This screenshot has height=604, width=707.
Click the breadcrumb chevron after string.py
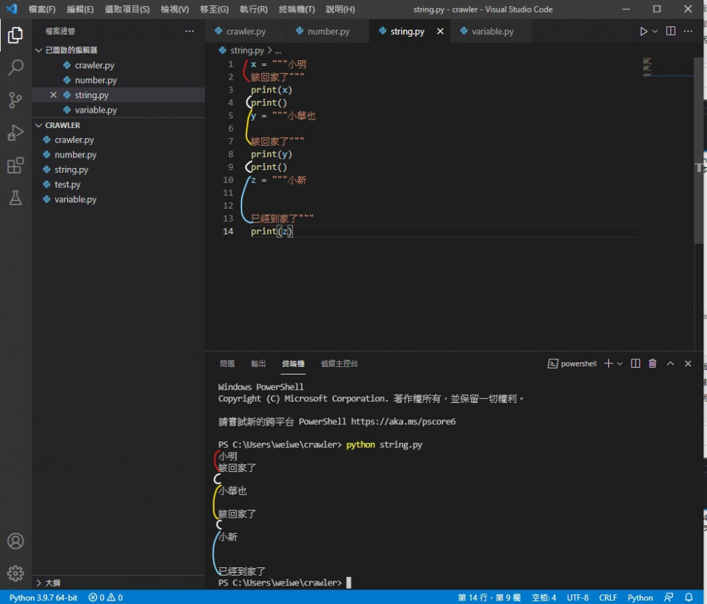pos(270,50)
